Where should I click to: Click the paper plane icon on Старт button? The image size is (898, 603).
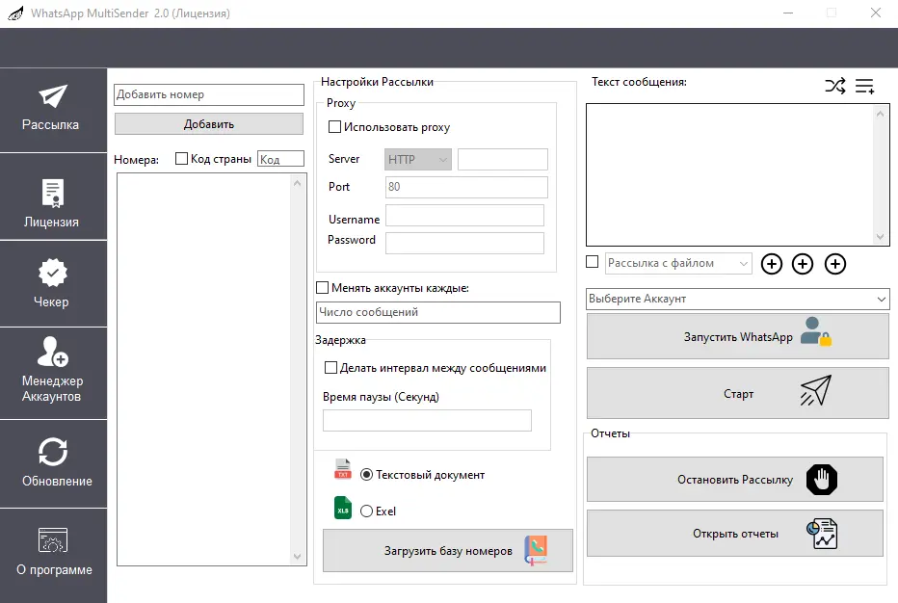point(815,390)
